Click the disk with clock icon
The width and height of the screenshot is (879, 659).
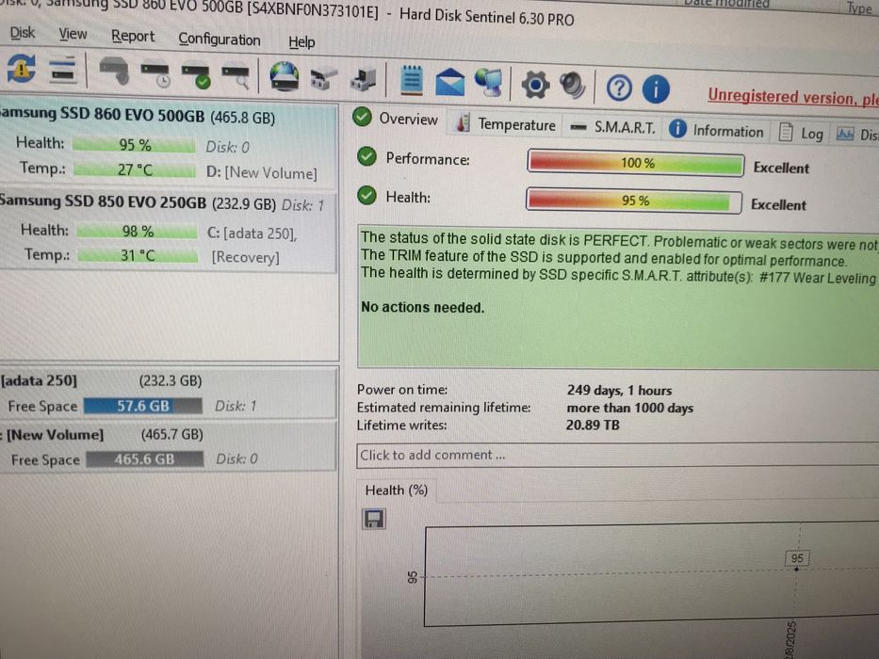155,73
